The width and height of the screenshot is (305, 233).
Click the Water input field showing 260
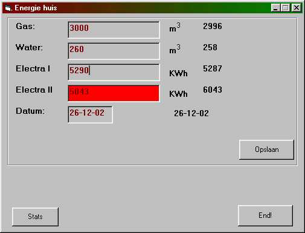click(x=114, y=51)
